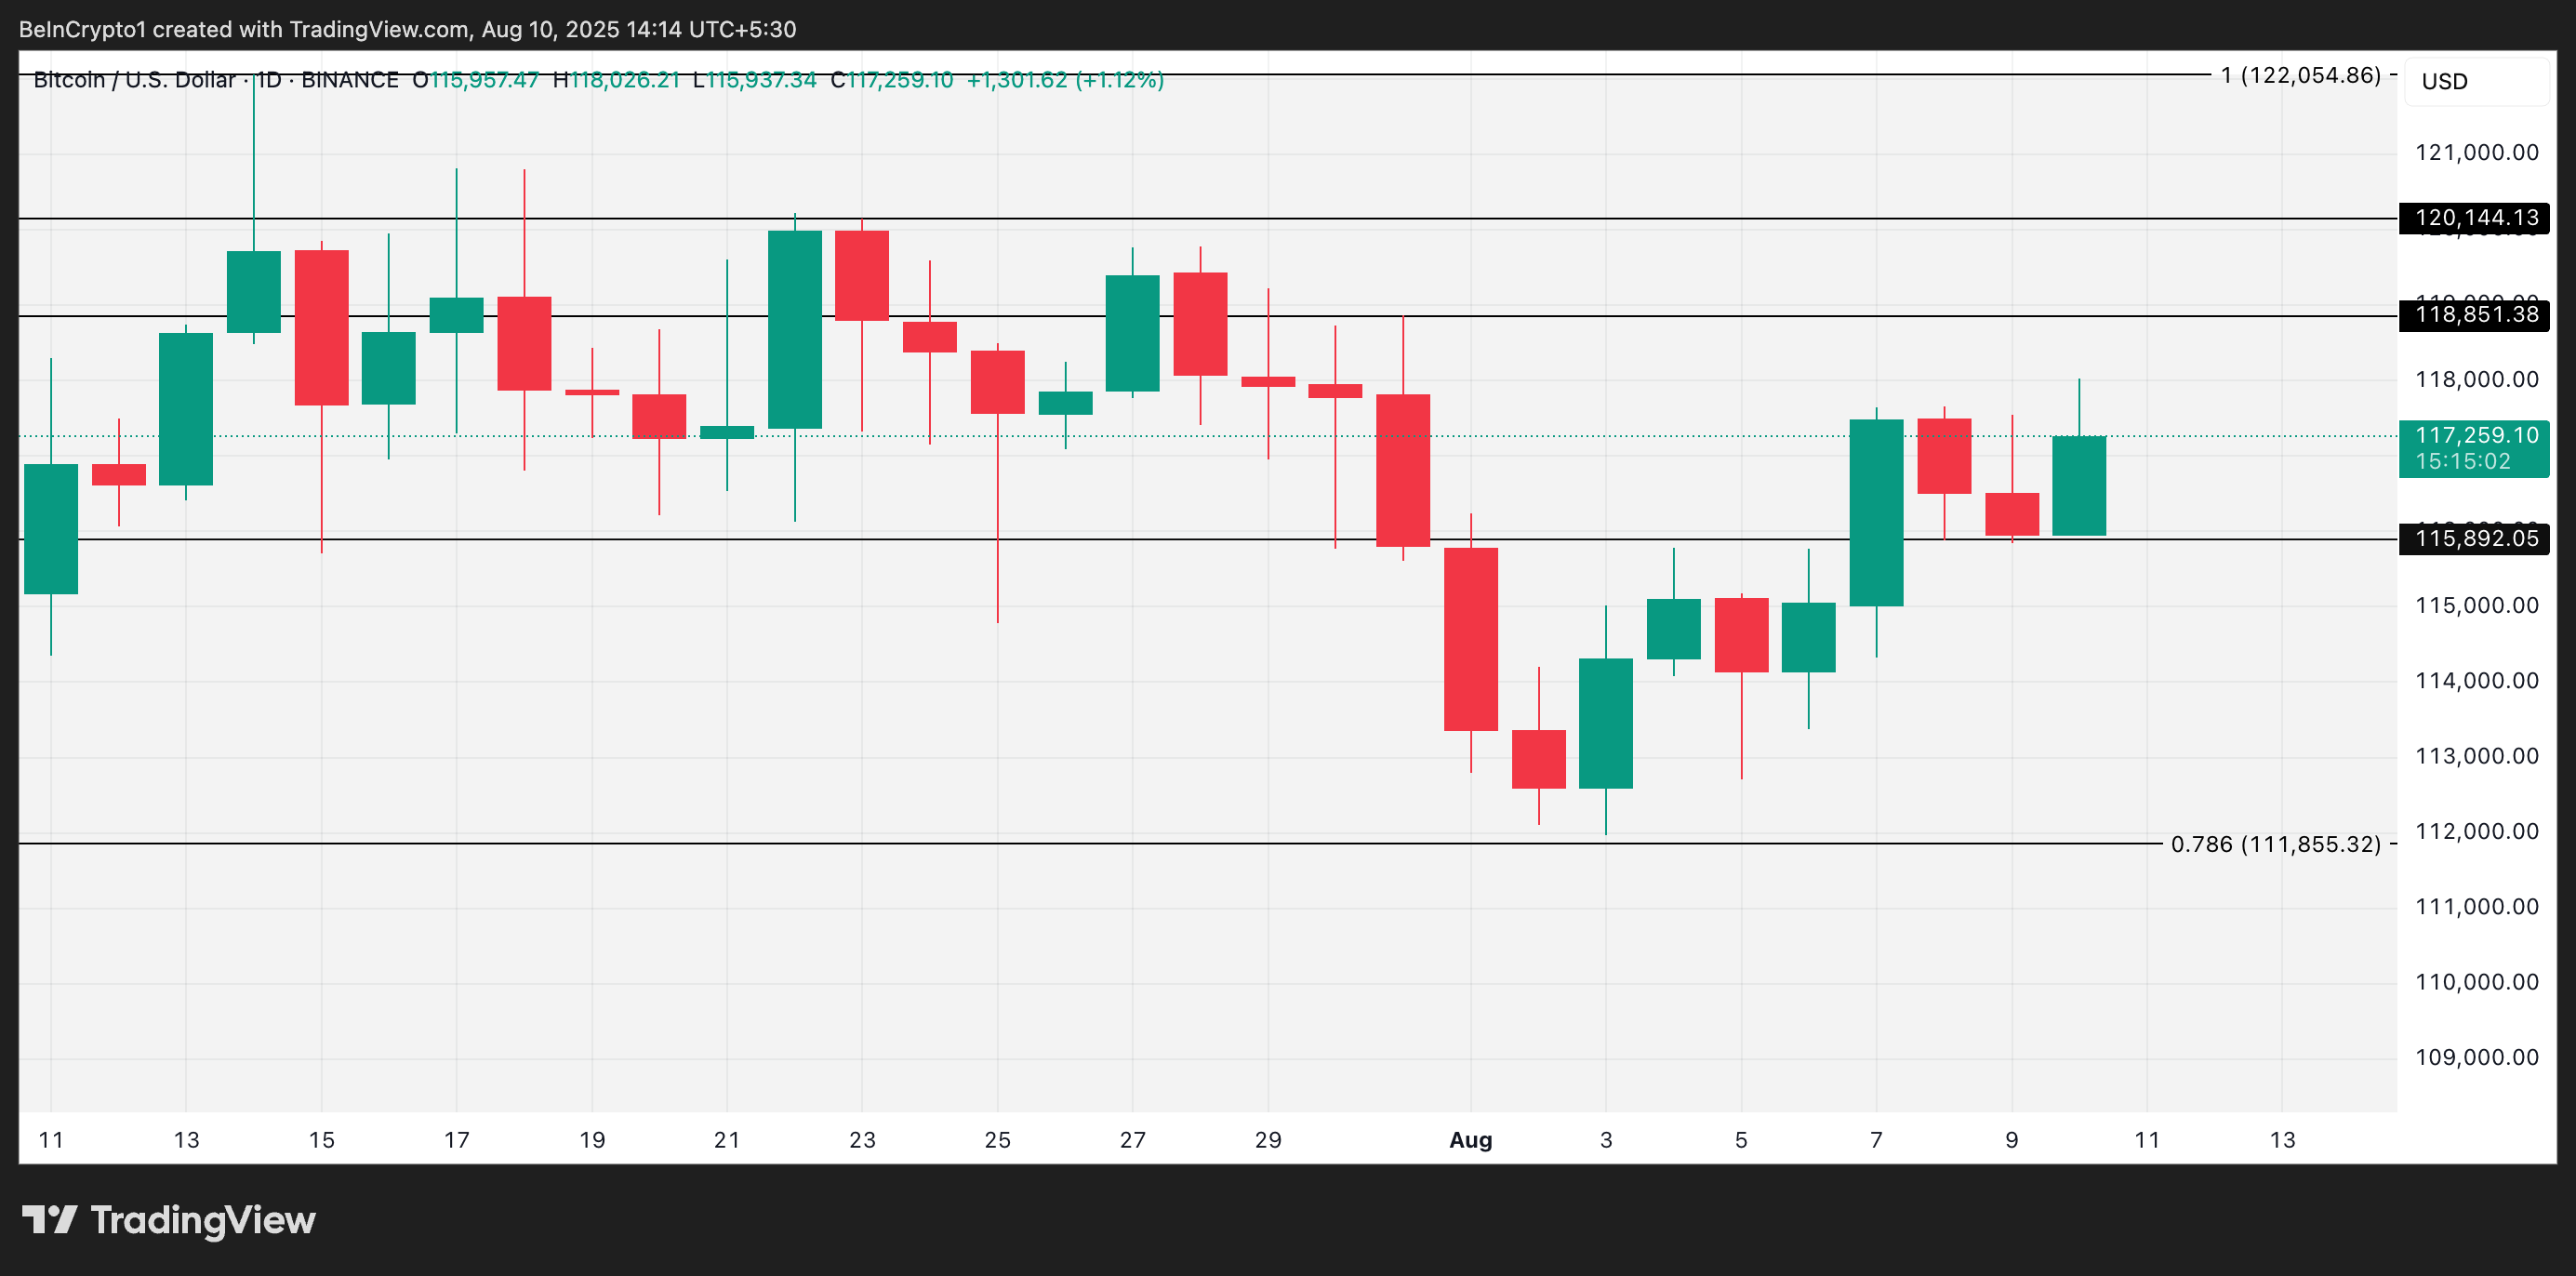Screen dimensions: 2576x1276
Task: Select red candle with long wick on July 25
Action: [997, 382]
